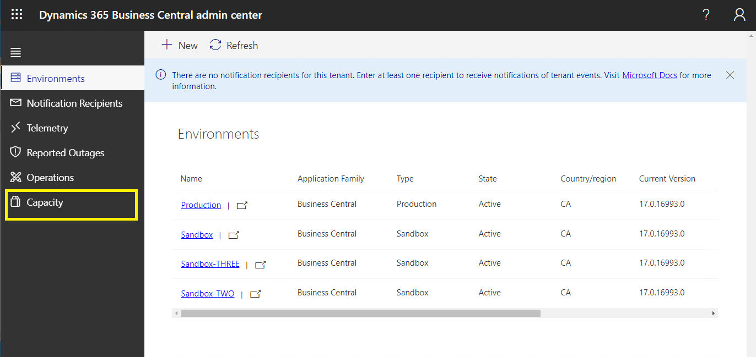Open Notification Recipients page
Image resolution: width=756 pixels, height=357 pixels.
tap(72, 103)
